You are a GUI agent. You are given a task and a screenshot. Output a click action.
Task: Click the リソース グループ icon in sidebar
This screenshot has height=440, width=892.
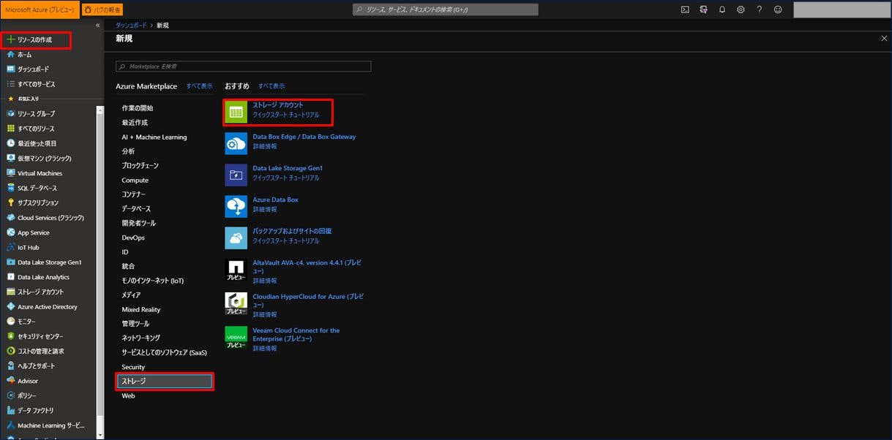point(11,113)
